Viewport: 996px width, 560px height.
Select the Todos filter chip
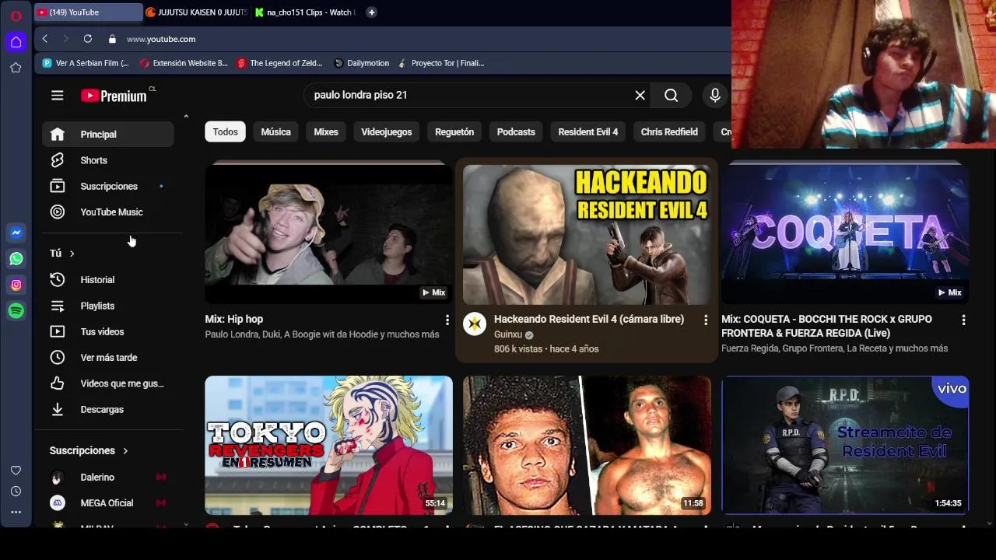pyautogui.click(x=225, y=131)
